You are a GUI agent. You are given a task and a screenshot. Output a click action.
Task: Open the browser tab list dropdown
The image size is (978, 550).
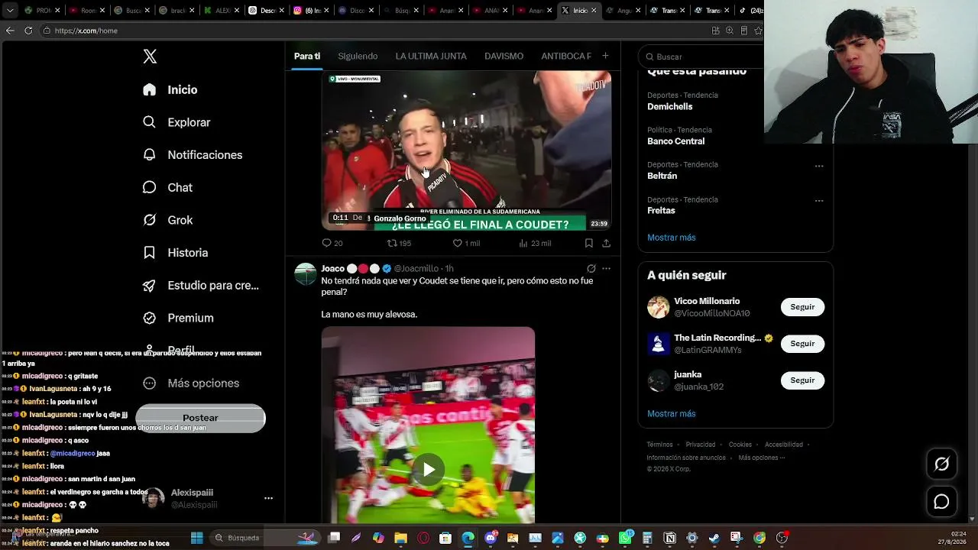point(10,11)
